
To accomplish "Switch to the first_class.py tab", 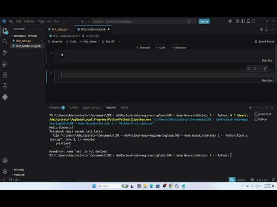I will click(60, 29).
